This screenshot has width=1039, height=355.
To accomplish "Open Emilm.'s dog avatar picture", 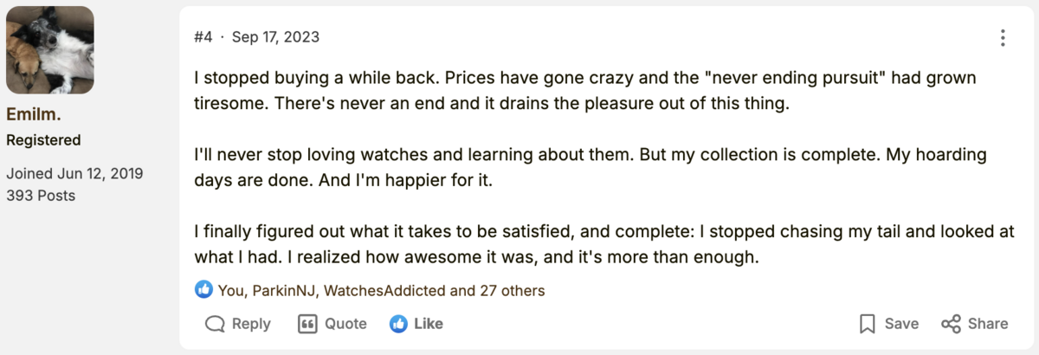I will [x=50, y=50].
